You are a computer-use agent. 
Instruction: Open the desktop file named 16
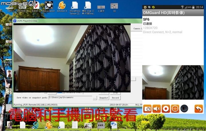114,8
